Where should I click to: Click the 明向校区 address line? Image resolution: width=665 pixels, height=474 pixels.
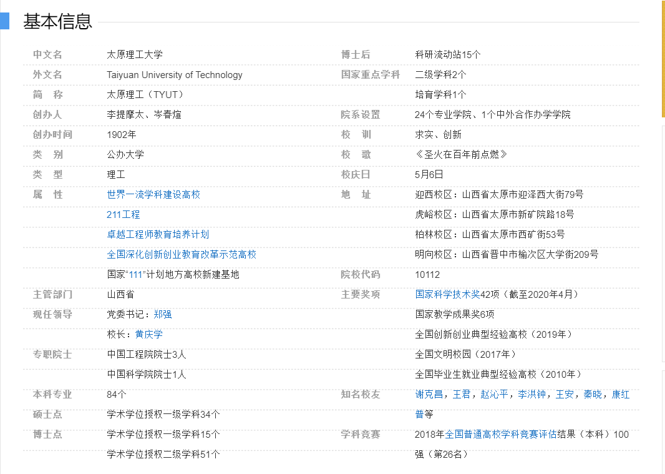pos(507,254)
